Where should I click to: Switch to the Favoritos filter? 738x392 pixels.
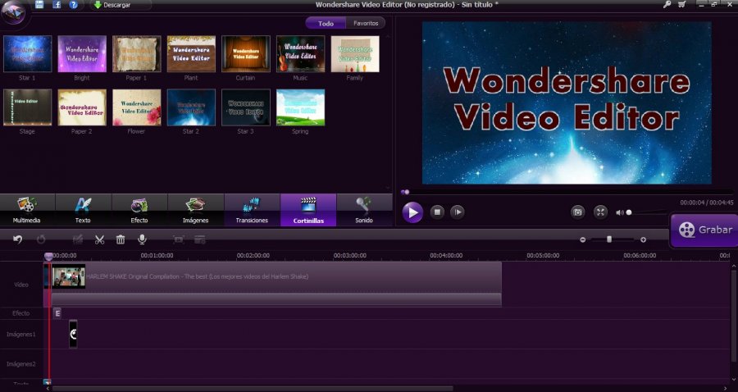pyautogui.click(x=366, y=23)
